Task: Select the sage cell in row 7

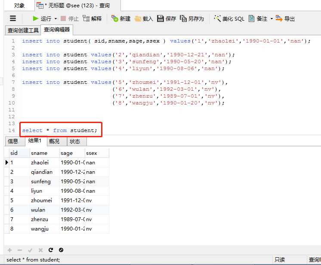Action: [x=72, y=219]
